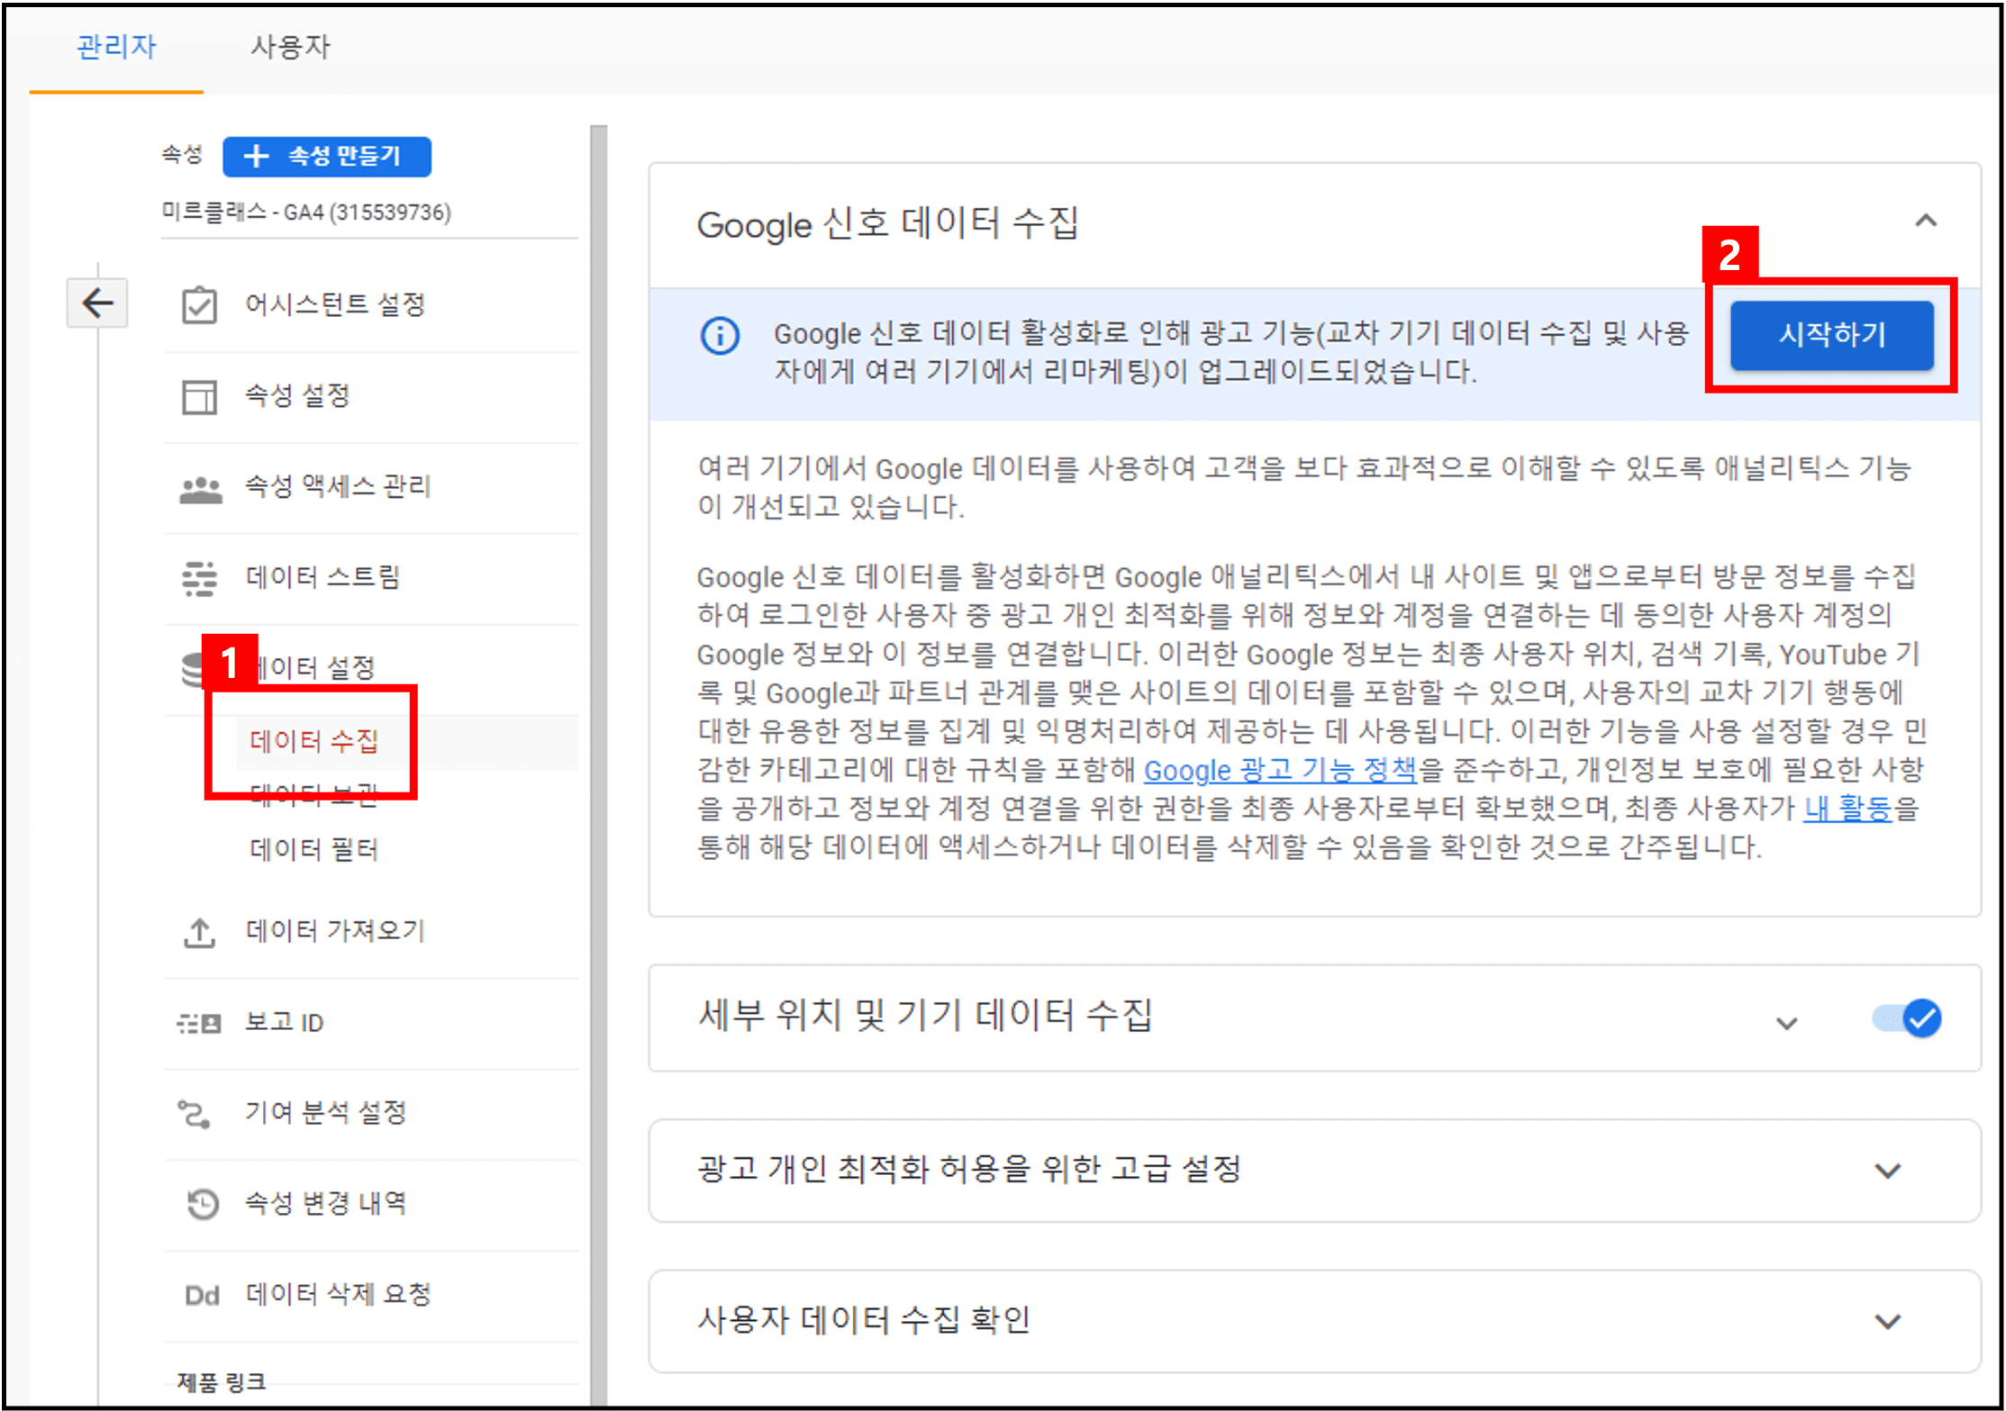The width and height of the screenshot is (2006, 1411).
Task: Click the 속성 액세스 관리 people icon
Action: [200, 489]
